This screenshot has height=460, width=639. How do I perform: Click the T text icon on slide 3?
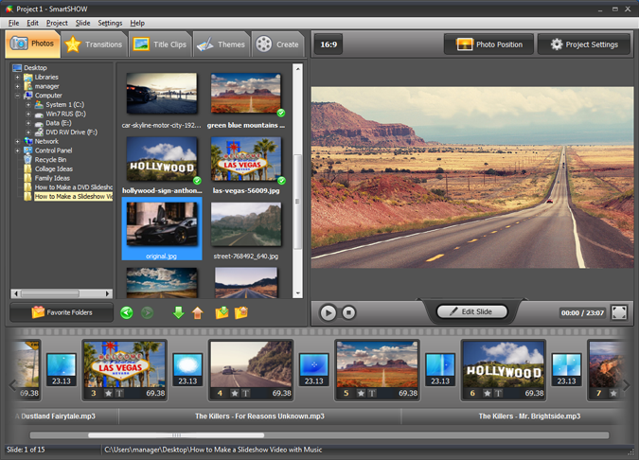coord(119,393)
